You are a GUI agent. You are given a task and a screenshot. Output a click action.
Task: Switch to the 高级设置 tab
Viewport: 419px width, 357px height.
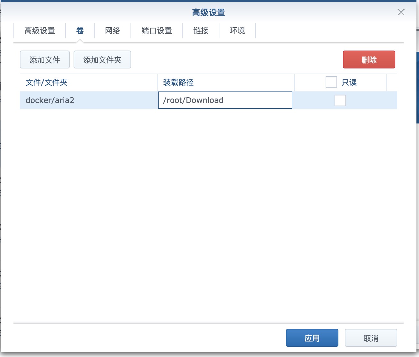40,31
